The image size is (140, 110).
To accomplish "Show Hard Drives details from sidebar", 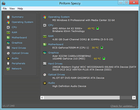I will point(19,48).
